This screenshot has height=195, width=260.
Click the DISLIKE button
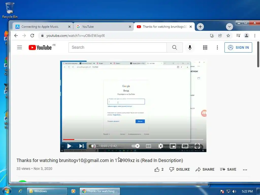180,169
